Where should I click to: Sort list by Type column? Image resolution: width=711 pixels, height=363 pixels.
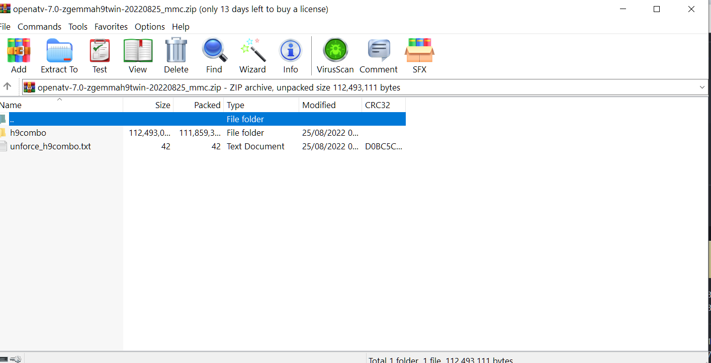261,105
